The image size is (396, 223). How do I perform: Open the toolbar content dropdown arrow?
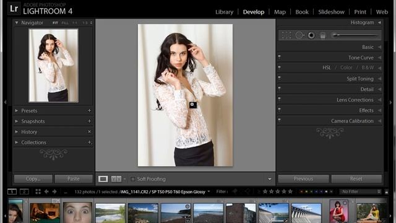270,179
